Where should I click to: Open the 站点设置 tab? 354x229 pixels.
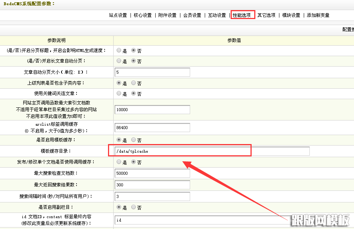pos(118,15)
